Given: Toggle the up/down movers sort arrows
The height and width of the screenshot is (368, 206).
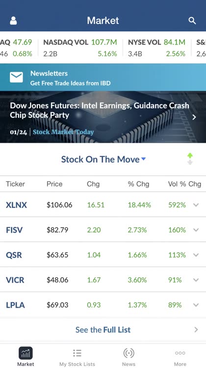Looking at the screenshot, I should click(190, 159).
